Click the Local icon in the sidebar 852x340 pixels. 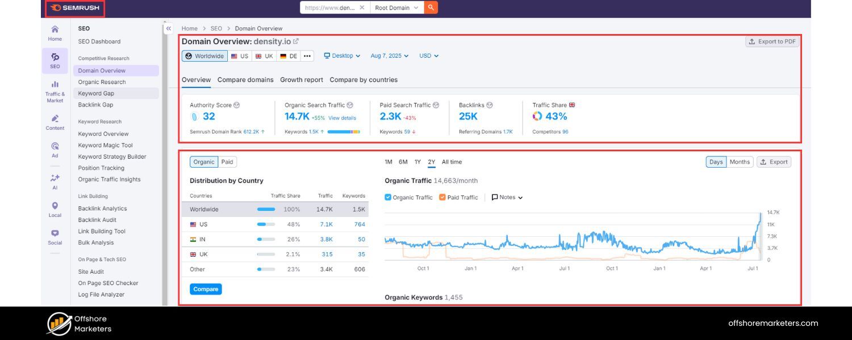click(55, 206)
